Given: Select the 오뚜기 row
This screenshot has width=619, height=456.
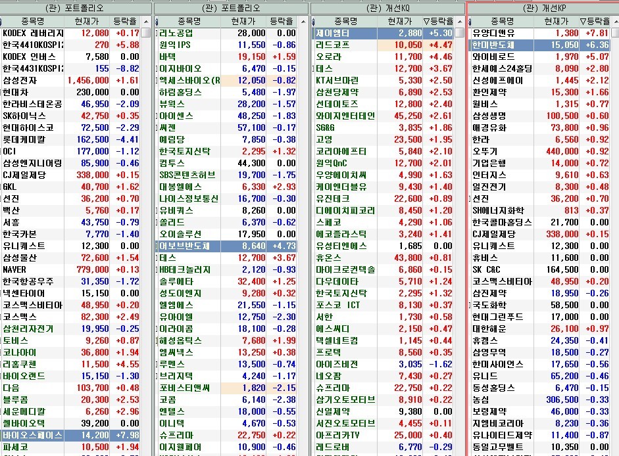Looking at the screenshot, I should [x=541, y=152].
